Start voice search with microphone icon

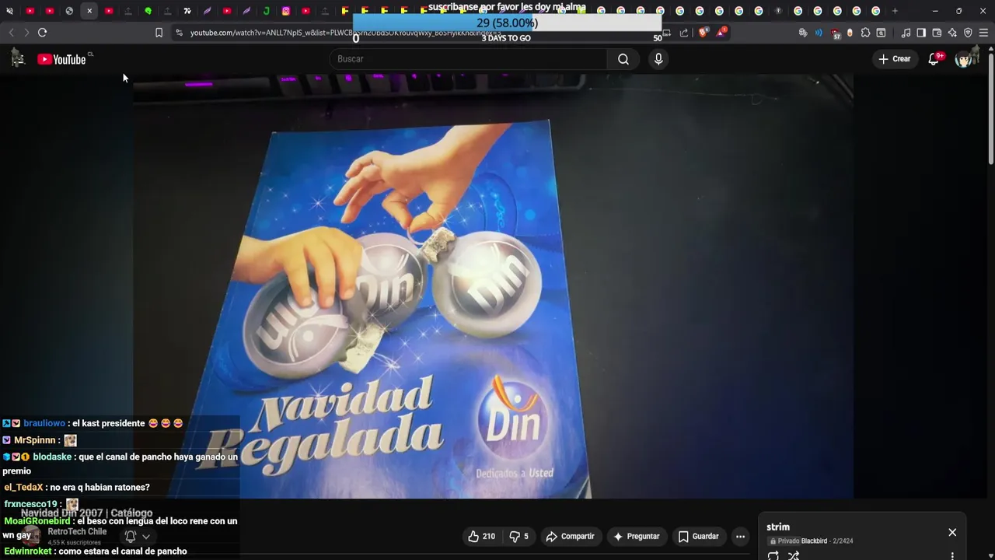(x=658, y=59)
